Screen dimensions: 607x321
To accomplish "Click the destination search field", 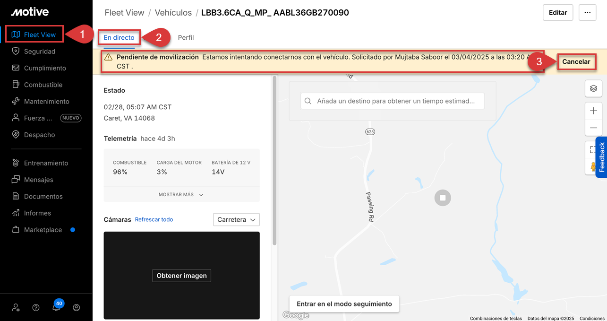I will [393, 101].
